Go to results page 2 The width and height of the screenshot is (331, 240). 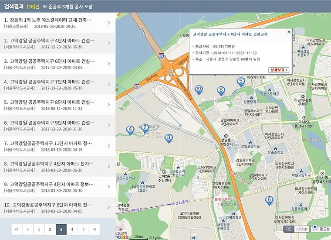tap(50, 230)
